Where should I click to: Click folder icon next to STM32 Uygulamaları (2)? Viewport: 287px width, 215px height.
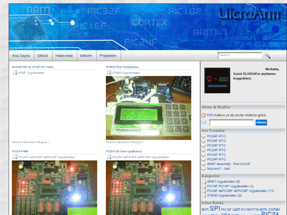pos(204,195)
